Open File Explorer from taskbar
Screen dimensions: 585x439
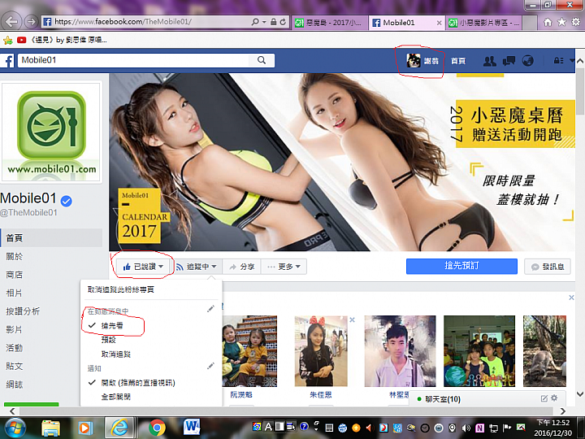click(x=50, y=428)
